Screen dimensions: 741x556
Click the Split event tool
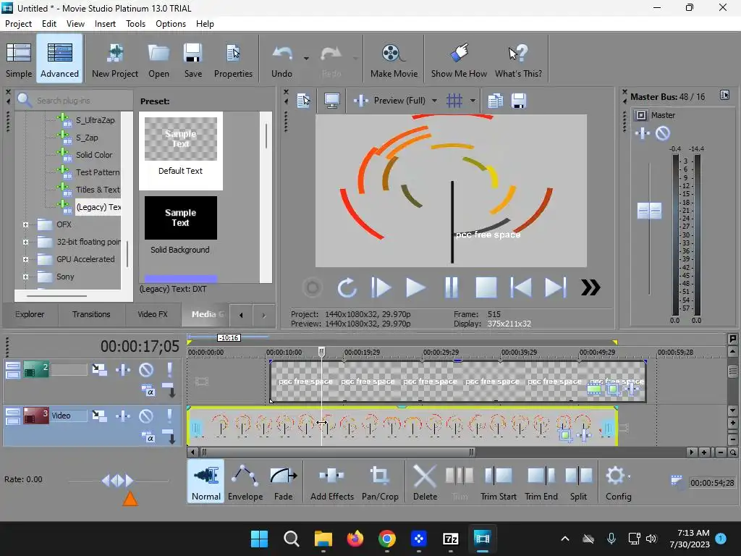pyautogui.click(x=578, y=481)
